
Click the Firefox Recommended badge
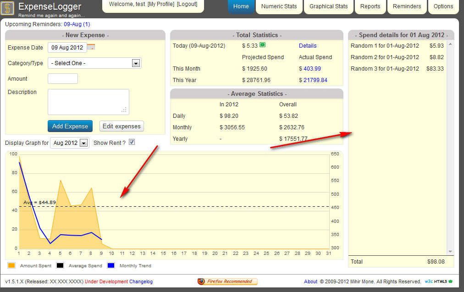[x=227, y=281]
